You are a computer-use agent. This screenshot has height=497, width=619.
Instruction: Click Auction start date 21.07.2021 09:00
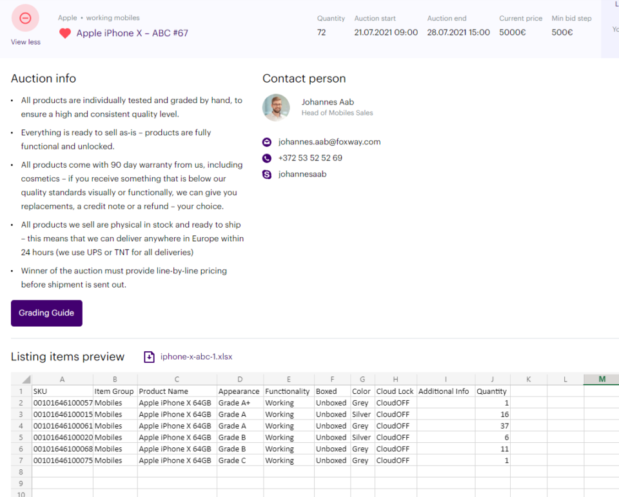[x=386, y=32]
